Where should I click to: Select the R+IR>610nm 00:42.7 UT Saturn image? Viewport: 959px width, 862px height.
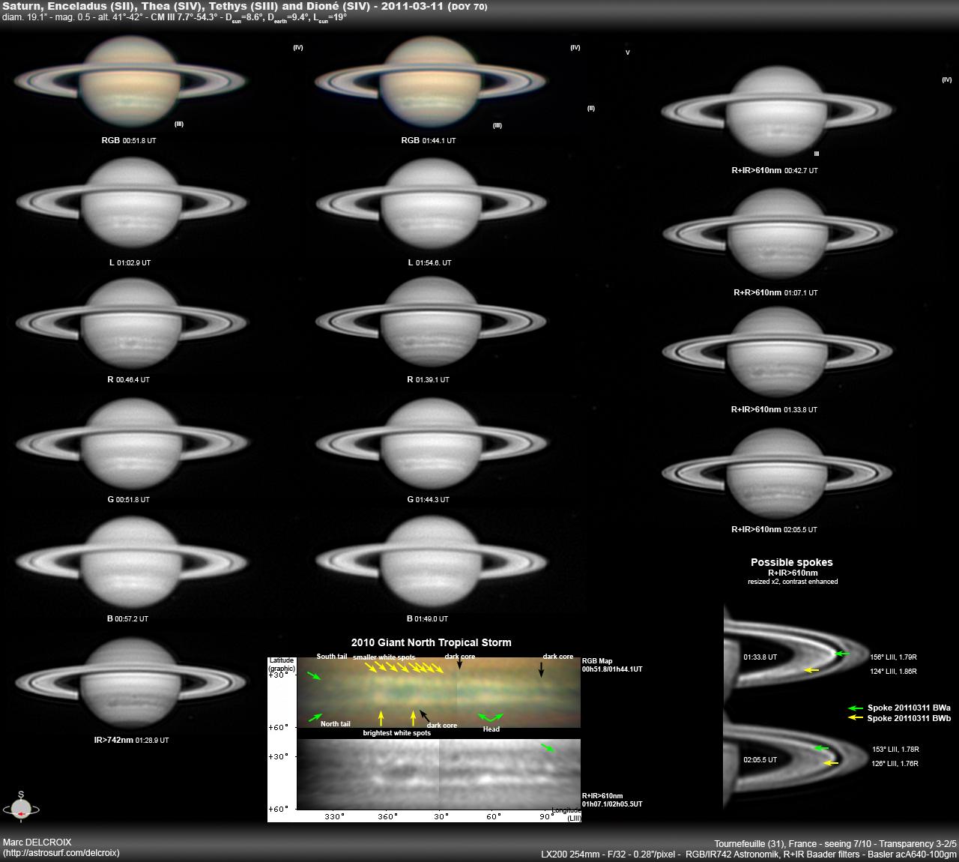pos(776,112)
